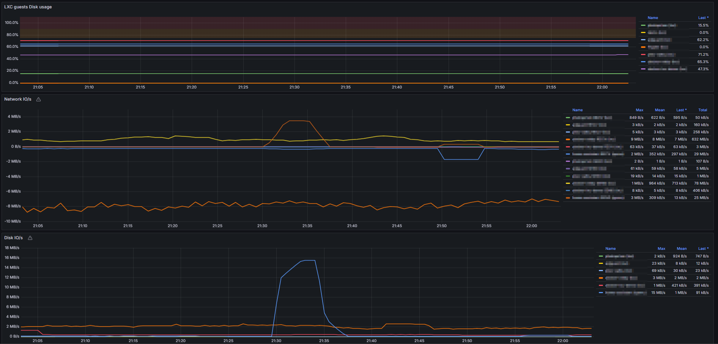This screenshot has height=344, width=718.
Task: Click the 632 MB/s total in Network legend
Action: tap(700, 139)
